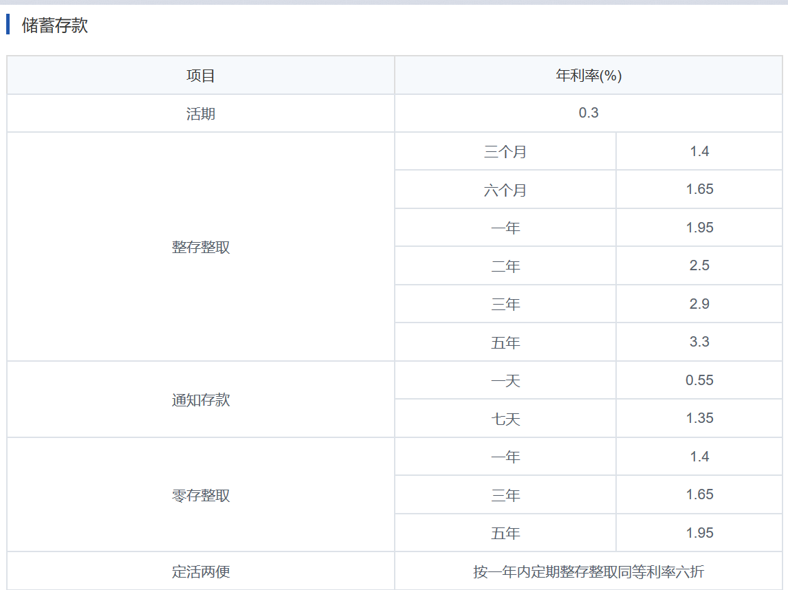Select 三年 term in the 零存整取 group
The image size is (788, 590).
505,495
